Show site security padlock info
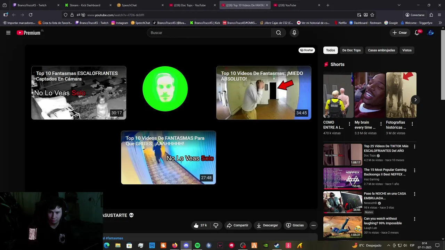 (x=72, y=15)
